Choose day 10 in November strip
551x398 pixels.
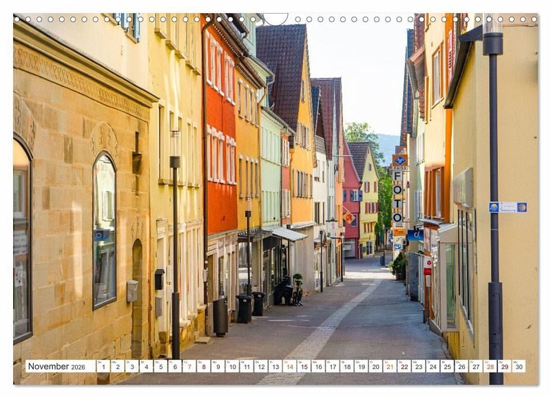[232, 366]
